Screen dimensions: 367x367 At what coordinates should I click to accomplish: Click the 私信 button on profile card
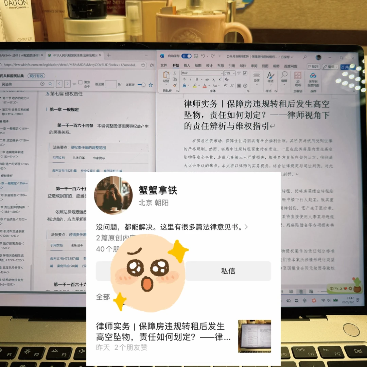coord(228,271)
